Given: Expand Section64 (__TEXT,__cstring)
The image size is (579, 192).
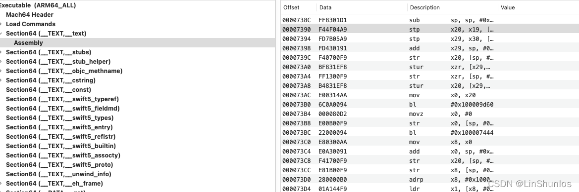Looking at the screenshot, I should 1,80.
